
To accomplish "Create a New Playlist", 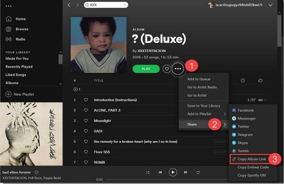I will tap(20, 94).
